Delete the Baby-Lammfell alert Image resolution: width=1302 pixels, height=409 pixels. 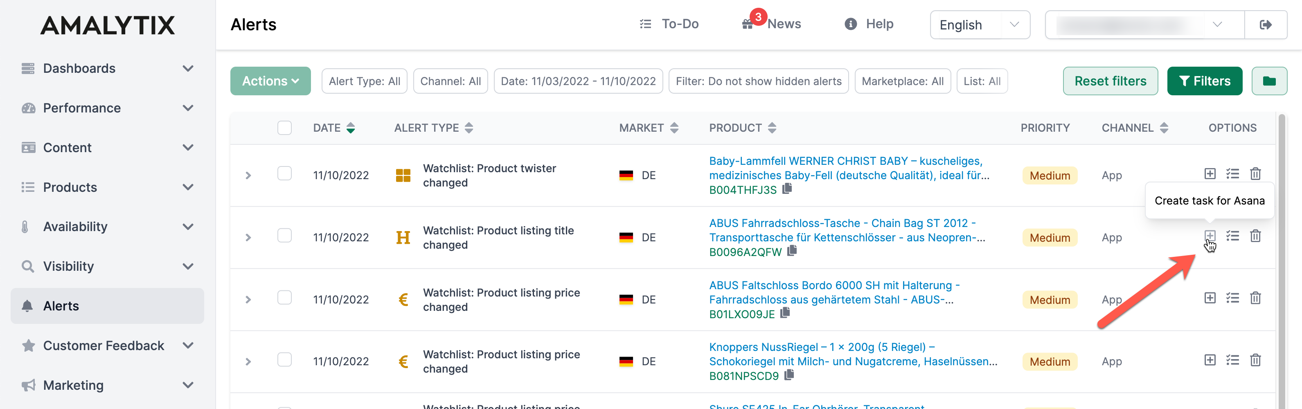pos(1255,174)
